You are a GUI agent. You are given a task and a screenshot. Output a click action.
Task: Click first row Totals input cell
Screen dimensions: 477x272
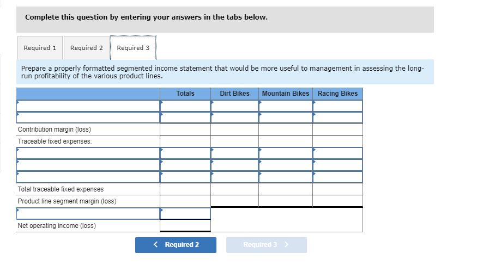click(x=185, y=106)
